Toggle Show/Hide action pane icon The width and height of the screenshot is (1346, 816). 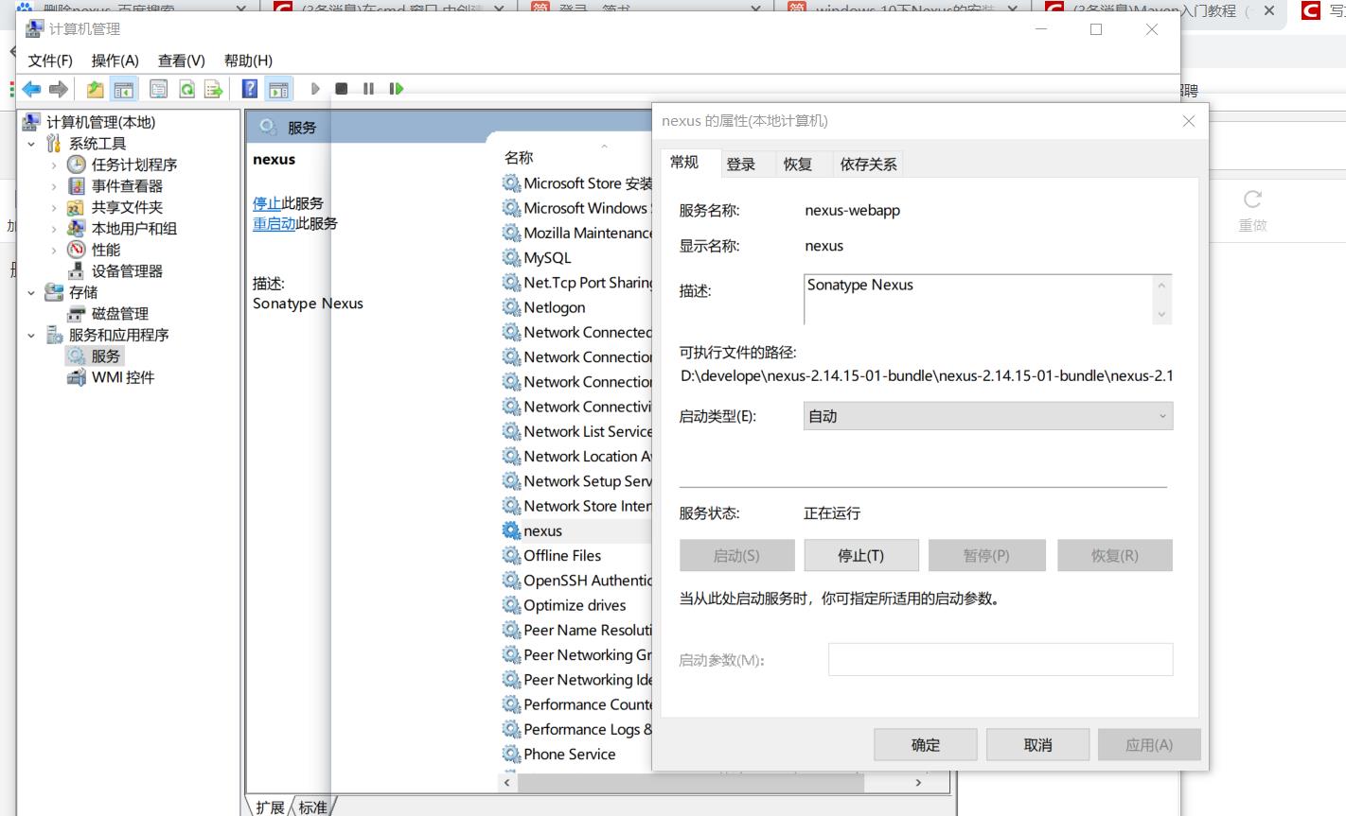click(x=278, y=89)
